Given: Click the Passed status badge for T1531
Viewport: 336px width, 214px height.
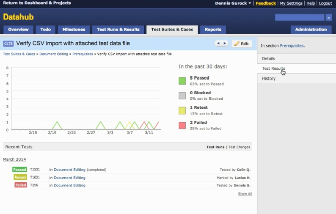Looking at the screenshot, I should coord(19,170).
